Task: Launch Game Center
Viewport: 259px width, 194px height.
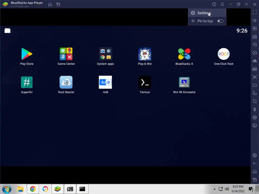Action: [66, 54]
